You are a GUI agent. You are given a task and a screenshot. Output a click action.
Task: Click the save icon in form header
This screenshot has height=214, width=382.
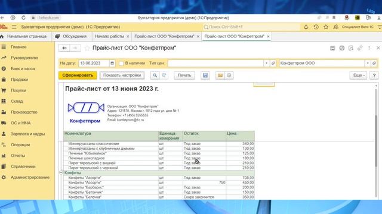[x=332, y=48]
